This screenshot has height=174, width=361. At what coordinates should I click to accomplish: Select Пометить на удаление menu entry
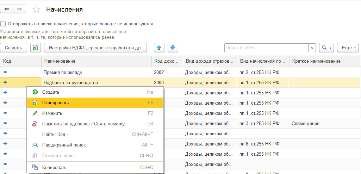[83, 124]
